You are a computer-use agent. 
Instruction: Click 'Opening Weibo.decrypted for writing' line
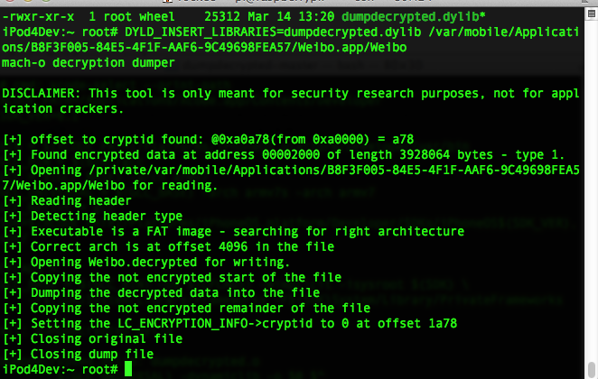[x=146, y=262]
